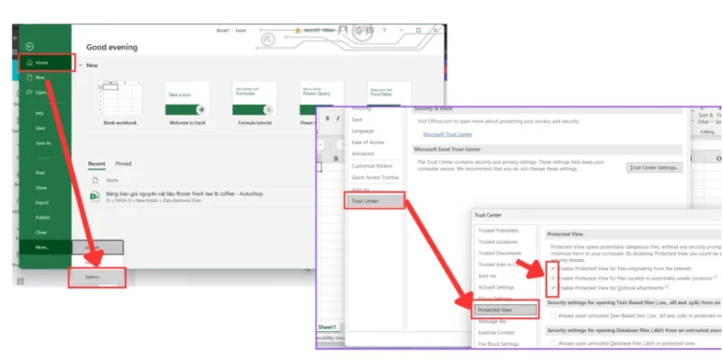Click info icon after Outlook attachments option
Image resolution: width=723 pixels, height=361 pixels.
(667, 286)
